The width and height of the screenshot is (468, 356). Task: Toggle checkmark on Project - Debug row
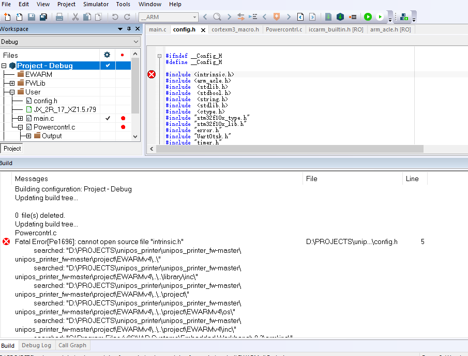pos(108,66)
